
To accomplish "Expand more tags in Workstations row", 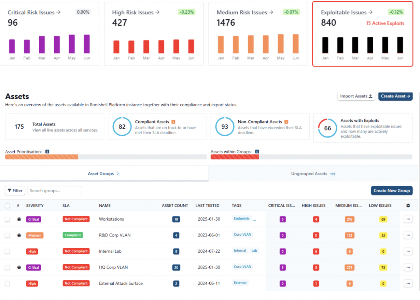I will tap(254, 219).
